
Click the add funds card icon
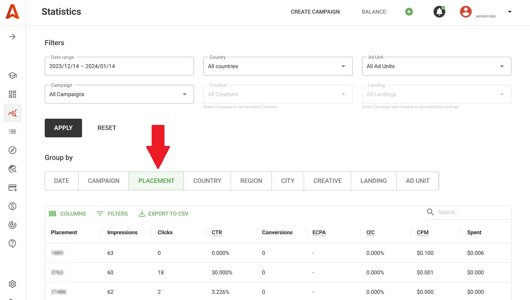coord(12,188)
